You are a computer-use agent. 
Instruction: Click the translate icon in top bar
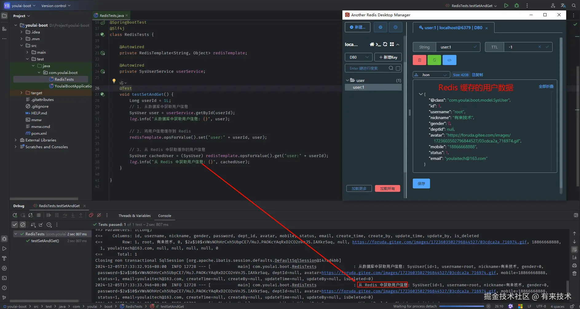(563, 6)
